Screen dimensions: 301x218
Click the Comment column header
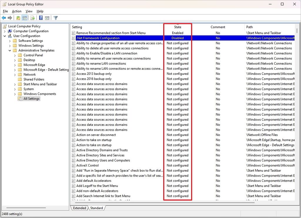(218, 27)
